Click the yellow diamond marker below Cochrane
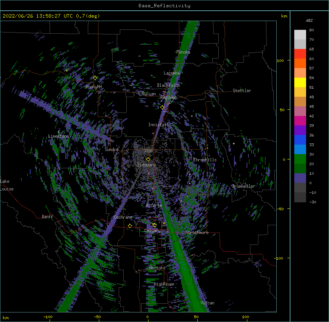The image size is (329, 322). point(130,226)
